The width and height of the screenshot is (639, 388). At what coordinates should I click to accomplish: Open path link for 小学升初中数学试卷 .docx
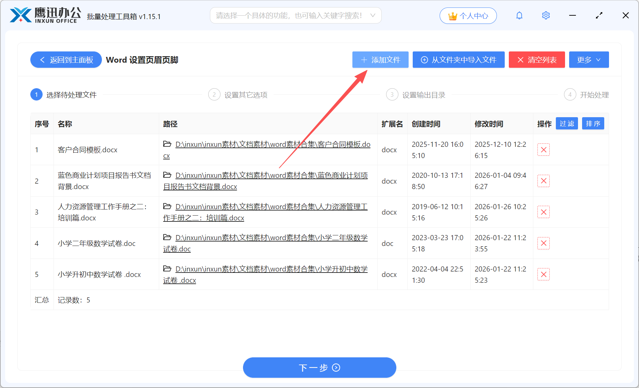pyautogui.click(x=265, y=274)
